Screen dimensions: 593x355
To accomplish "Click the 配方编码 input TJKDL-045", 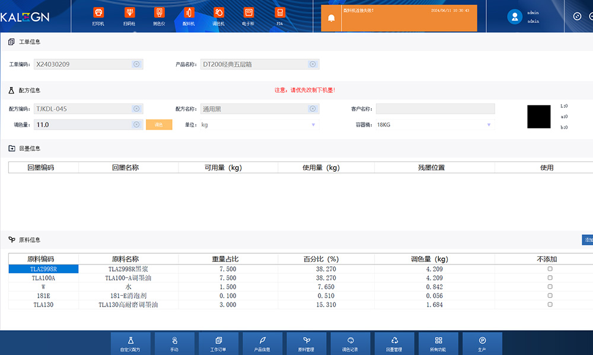I will tap(88, 109).
